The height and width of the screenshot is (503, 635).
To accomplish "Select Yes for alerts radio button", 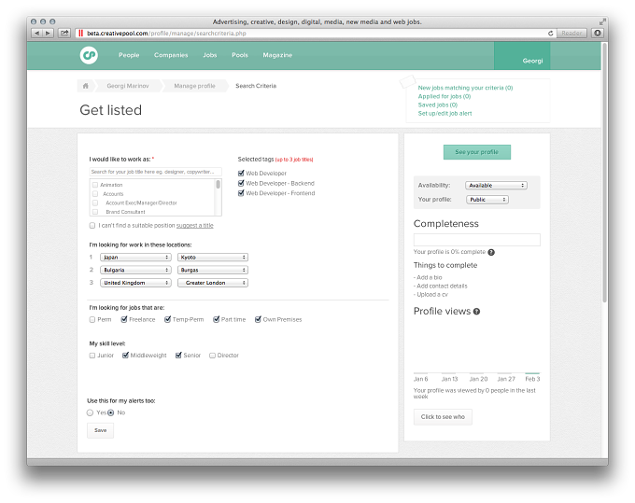I will [x=90, y=412].
